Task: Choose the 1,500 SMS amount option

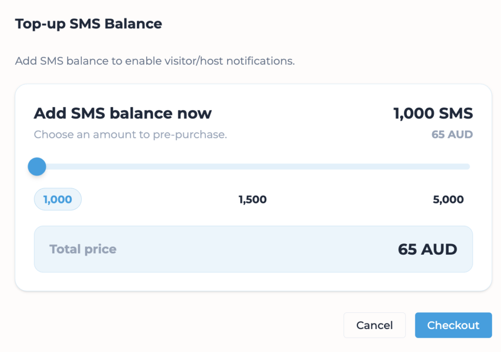Action: 252,199
